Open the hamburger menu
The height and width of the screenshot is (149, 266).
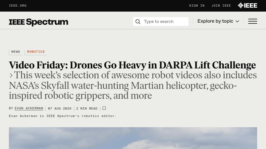click(253, 21)
